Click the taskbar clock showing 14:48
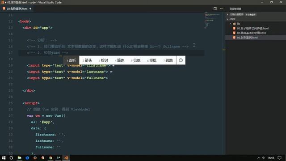This screenshot has height=161, width=286. [270, 158]
